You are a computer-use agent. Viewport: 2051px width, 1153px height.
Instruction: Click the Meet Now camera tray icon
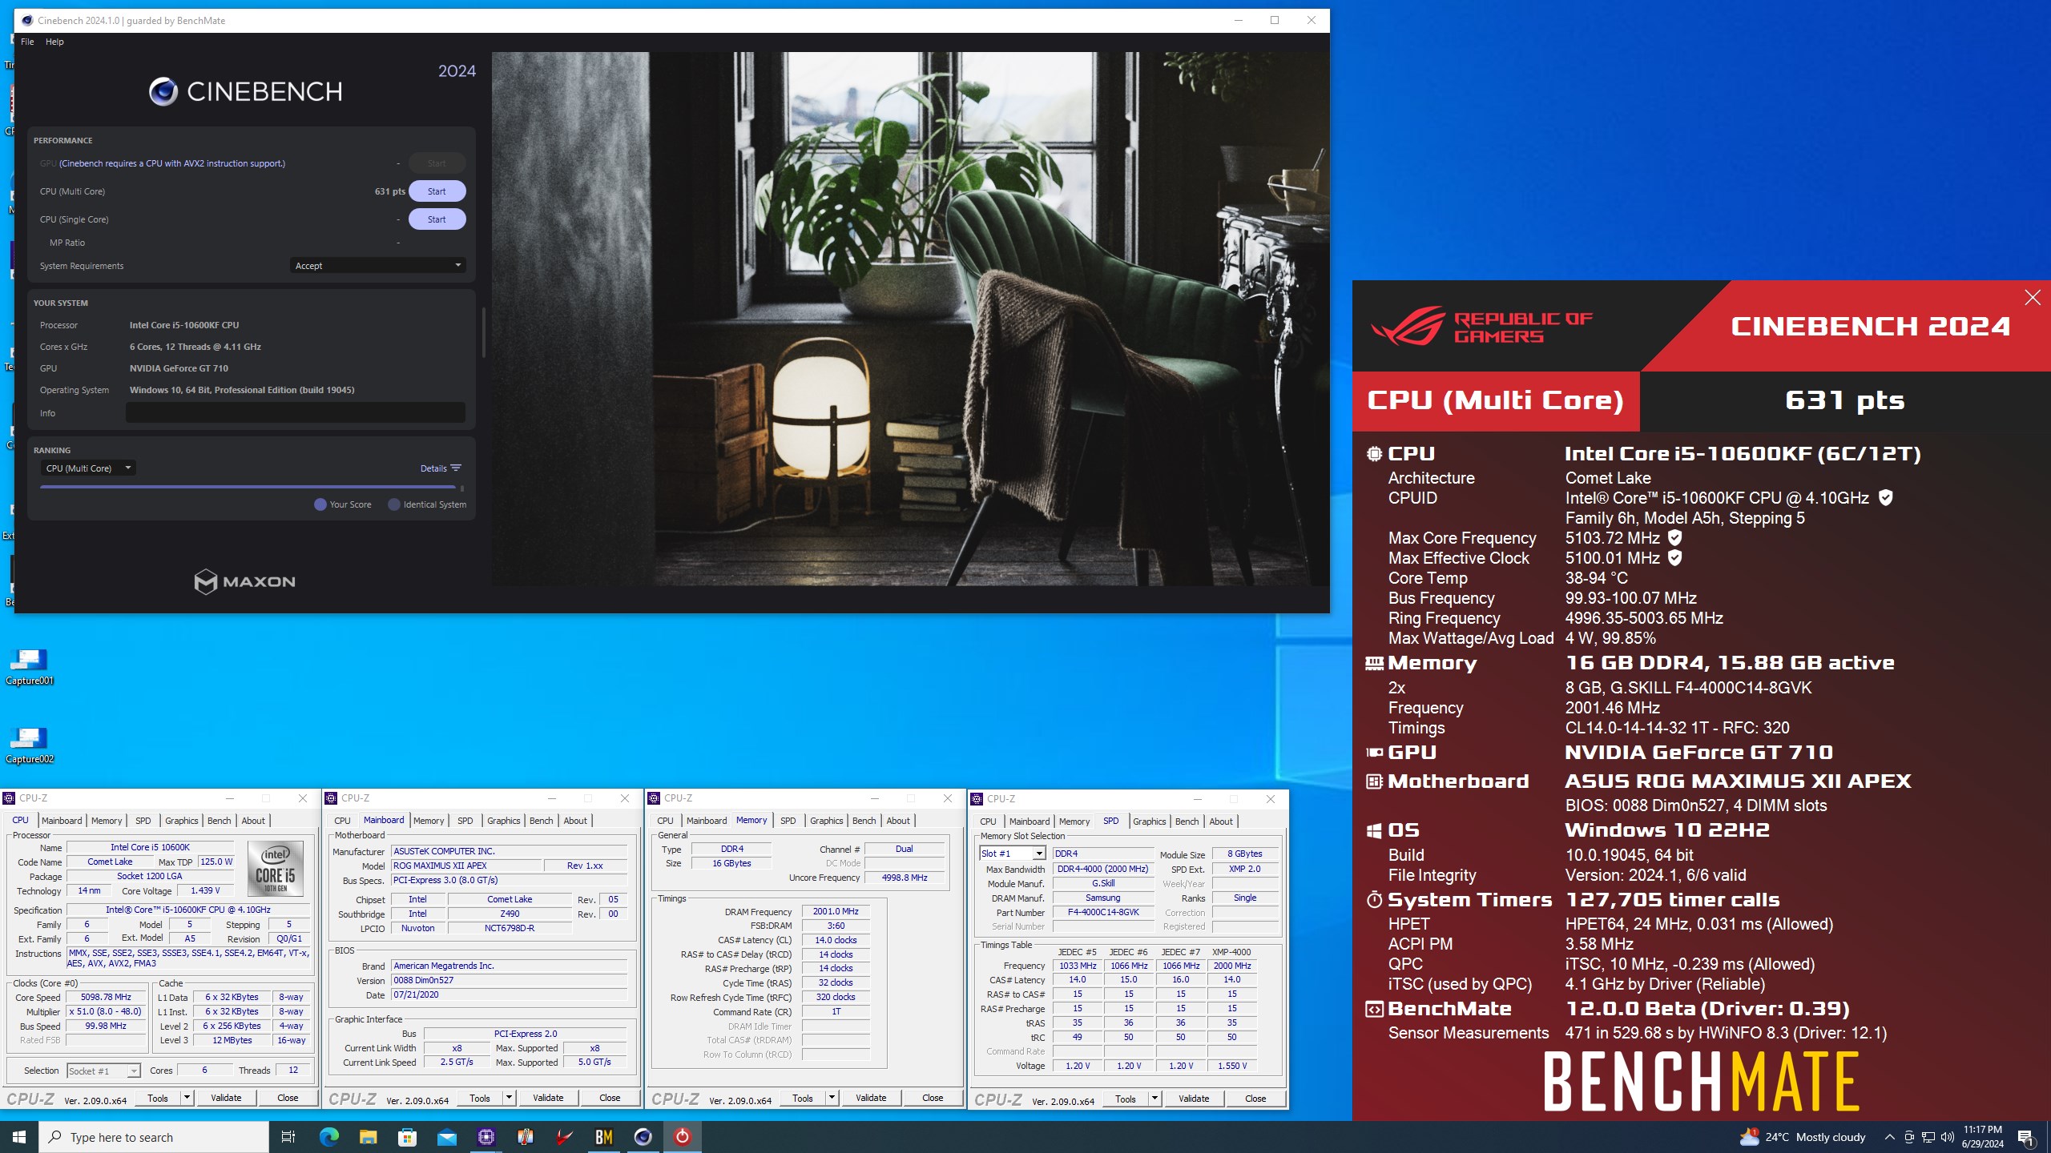click(x=1908, y=1137)
